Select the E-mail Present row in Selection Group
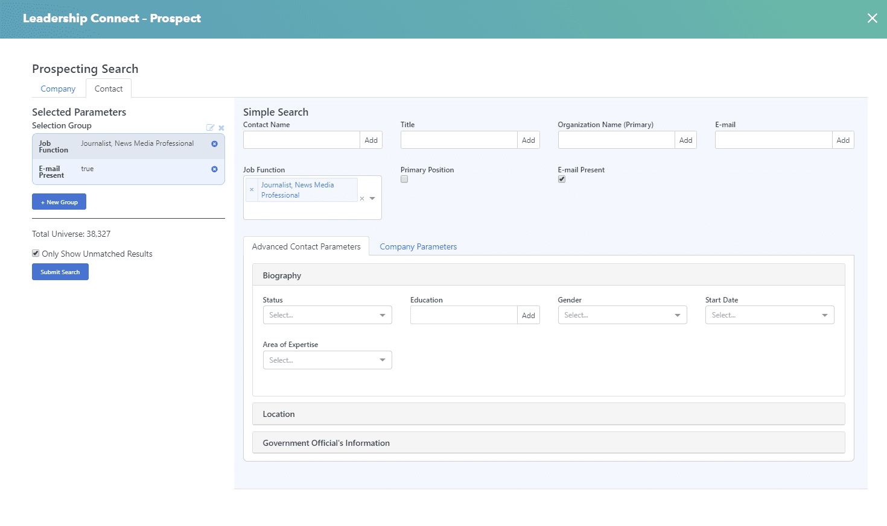 pyautogui.click(x=128, y=172)
